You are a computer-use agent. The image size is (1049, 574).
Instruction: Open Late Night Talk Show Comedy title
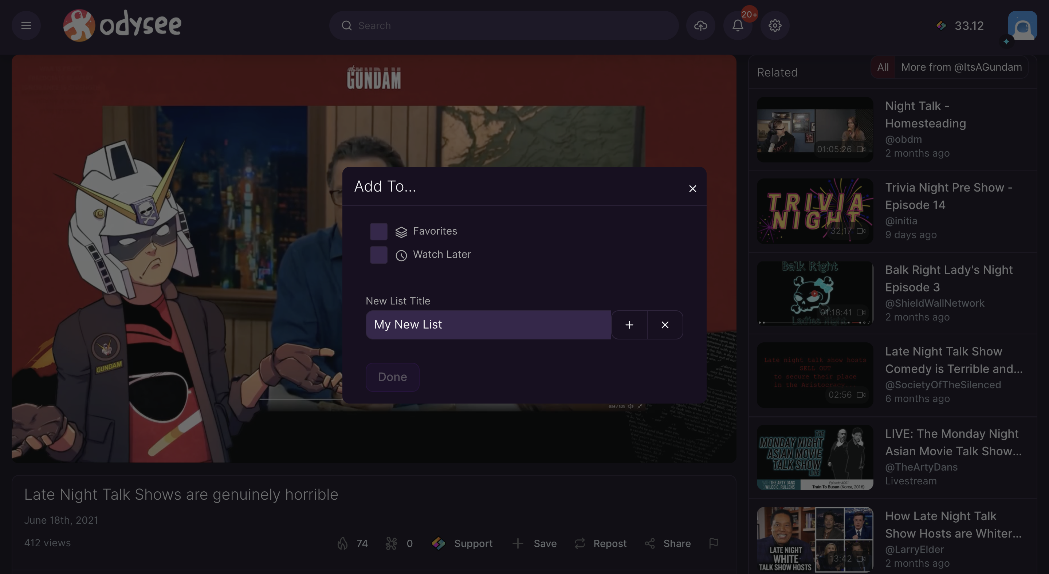954,360
